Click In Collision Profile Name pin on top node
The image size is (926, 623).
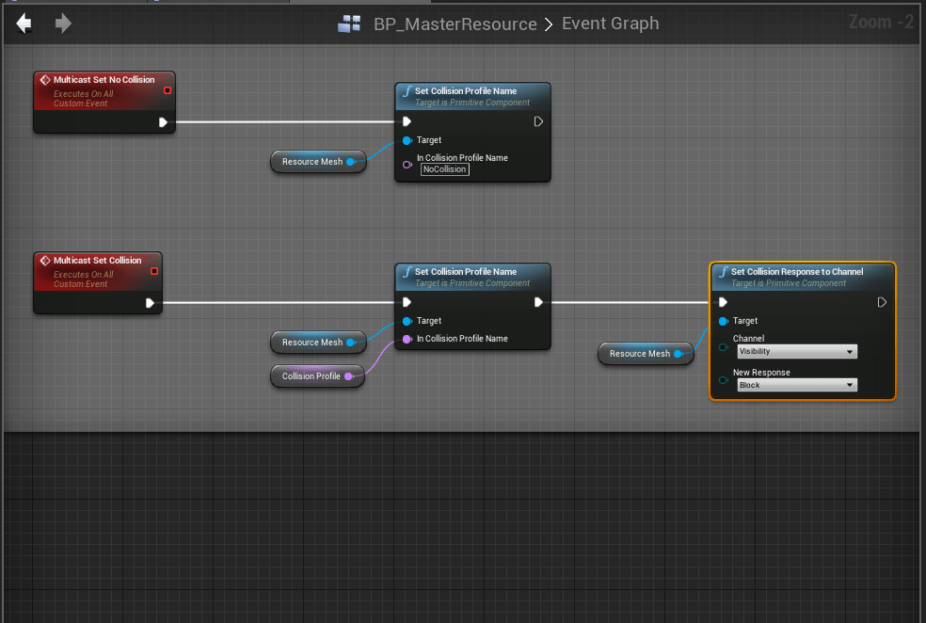point(407,164)
